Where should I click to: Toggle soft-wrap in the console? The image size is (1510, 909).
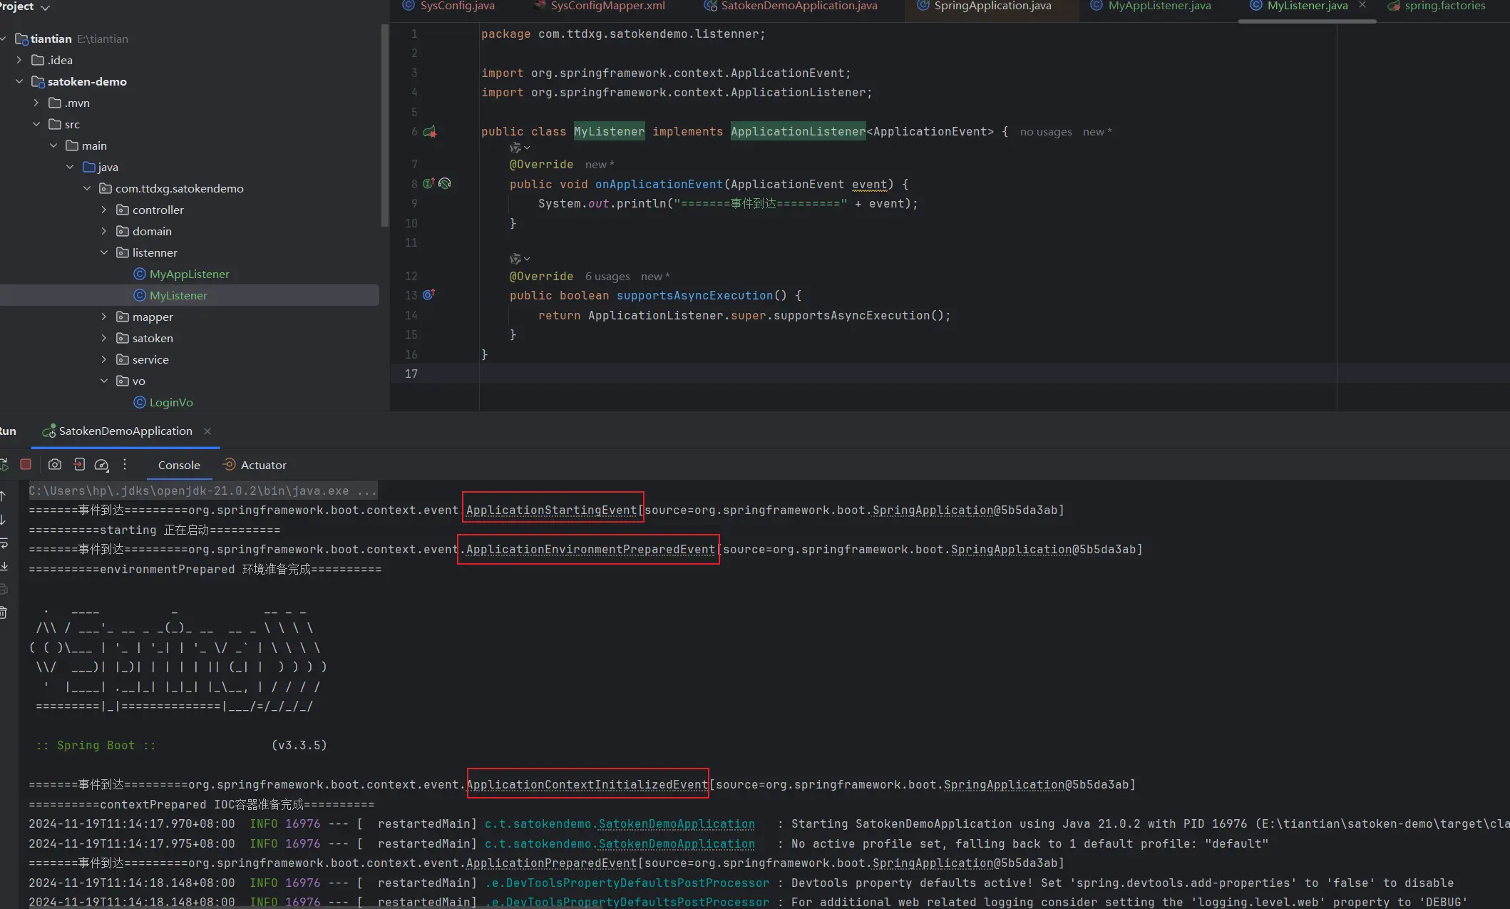pos(4,543)
